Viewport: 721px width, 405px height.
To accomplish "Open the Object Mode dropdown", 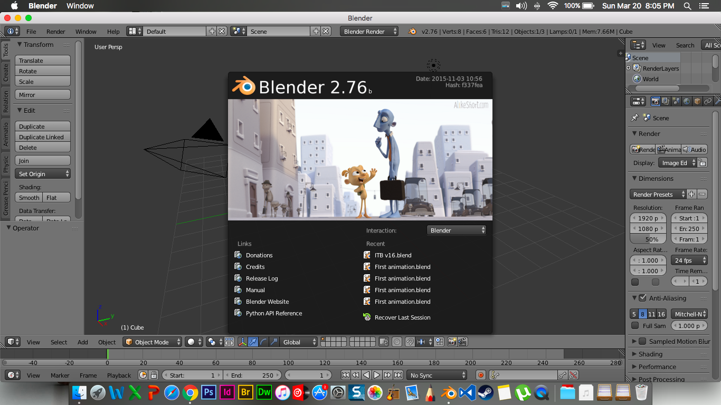I will [x=152, y=342].
